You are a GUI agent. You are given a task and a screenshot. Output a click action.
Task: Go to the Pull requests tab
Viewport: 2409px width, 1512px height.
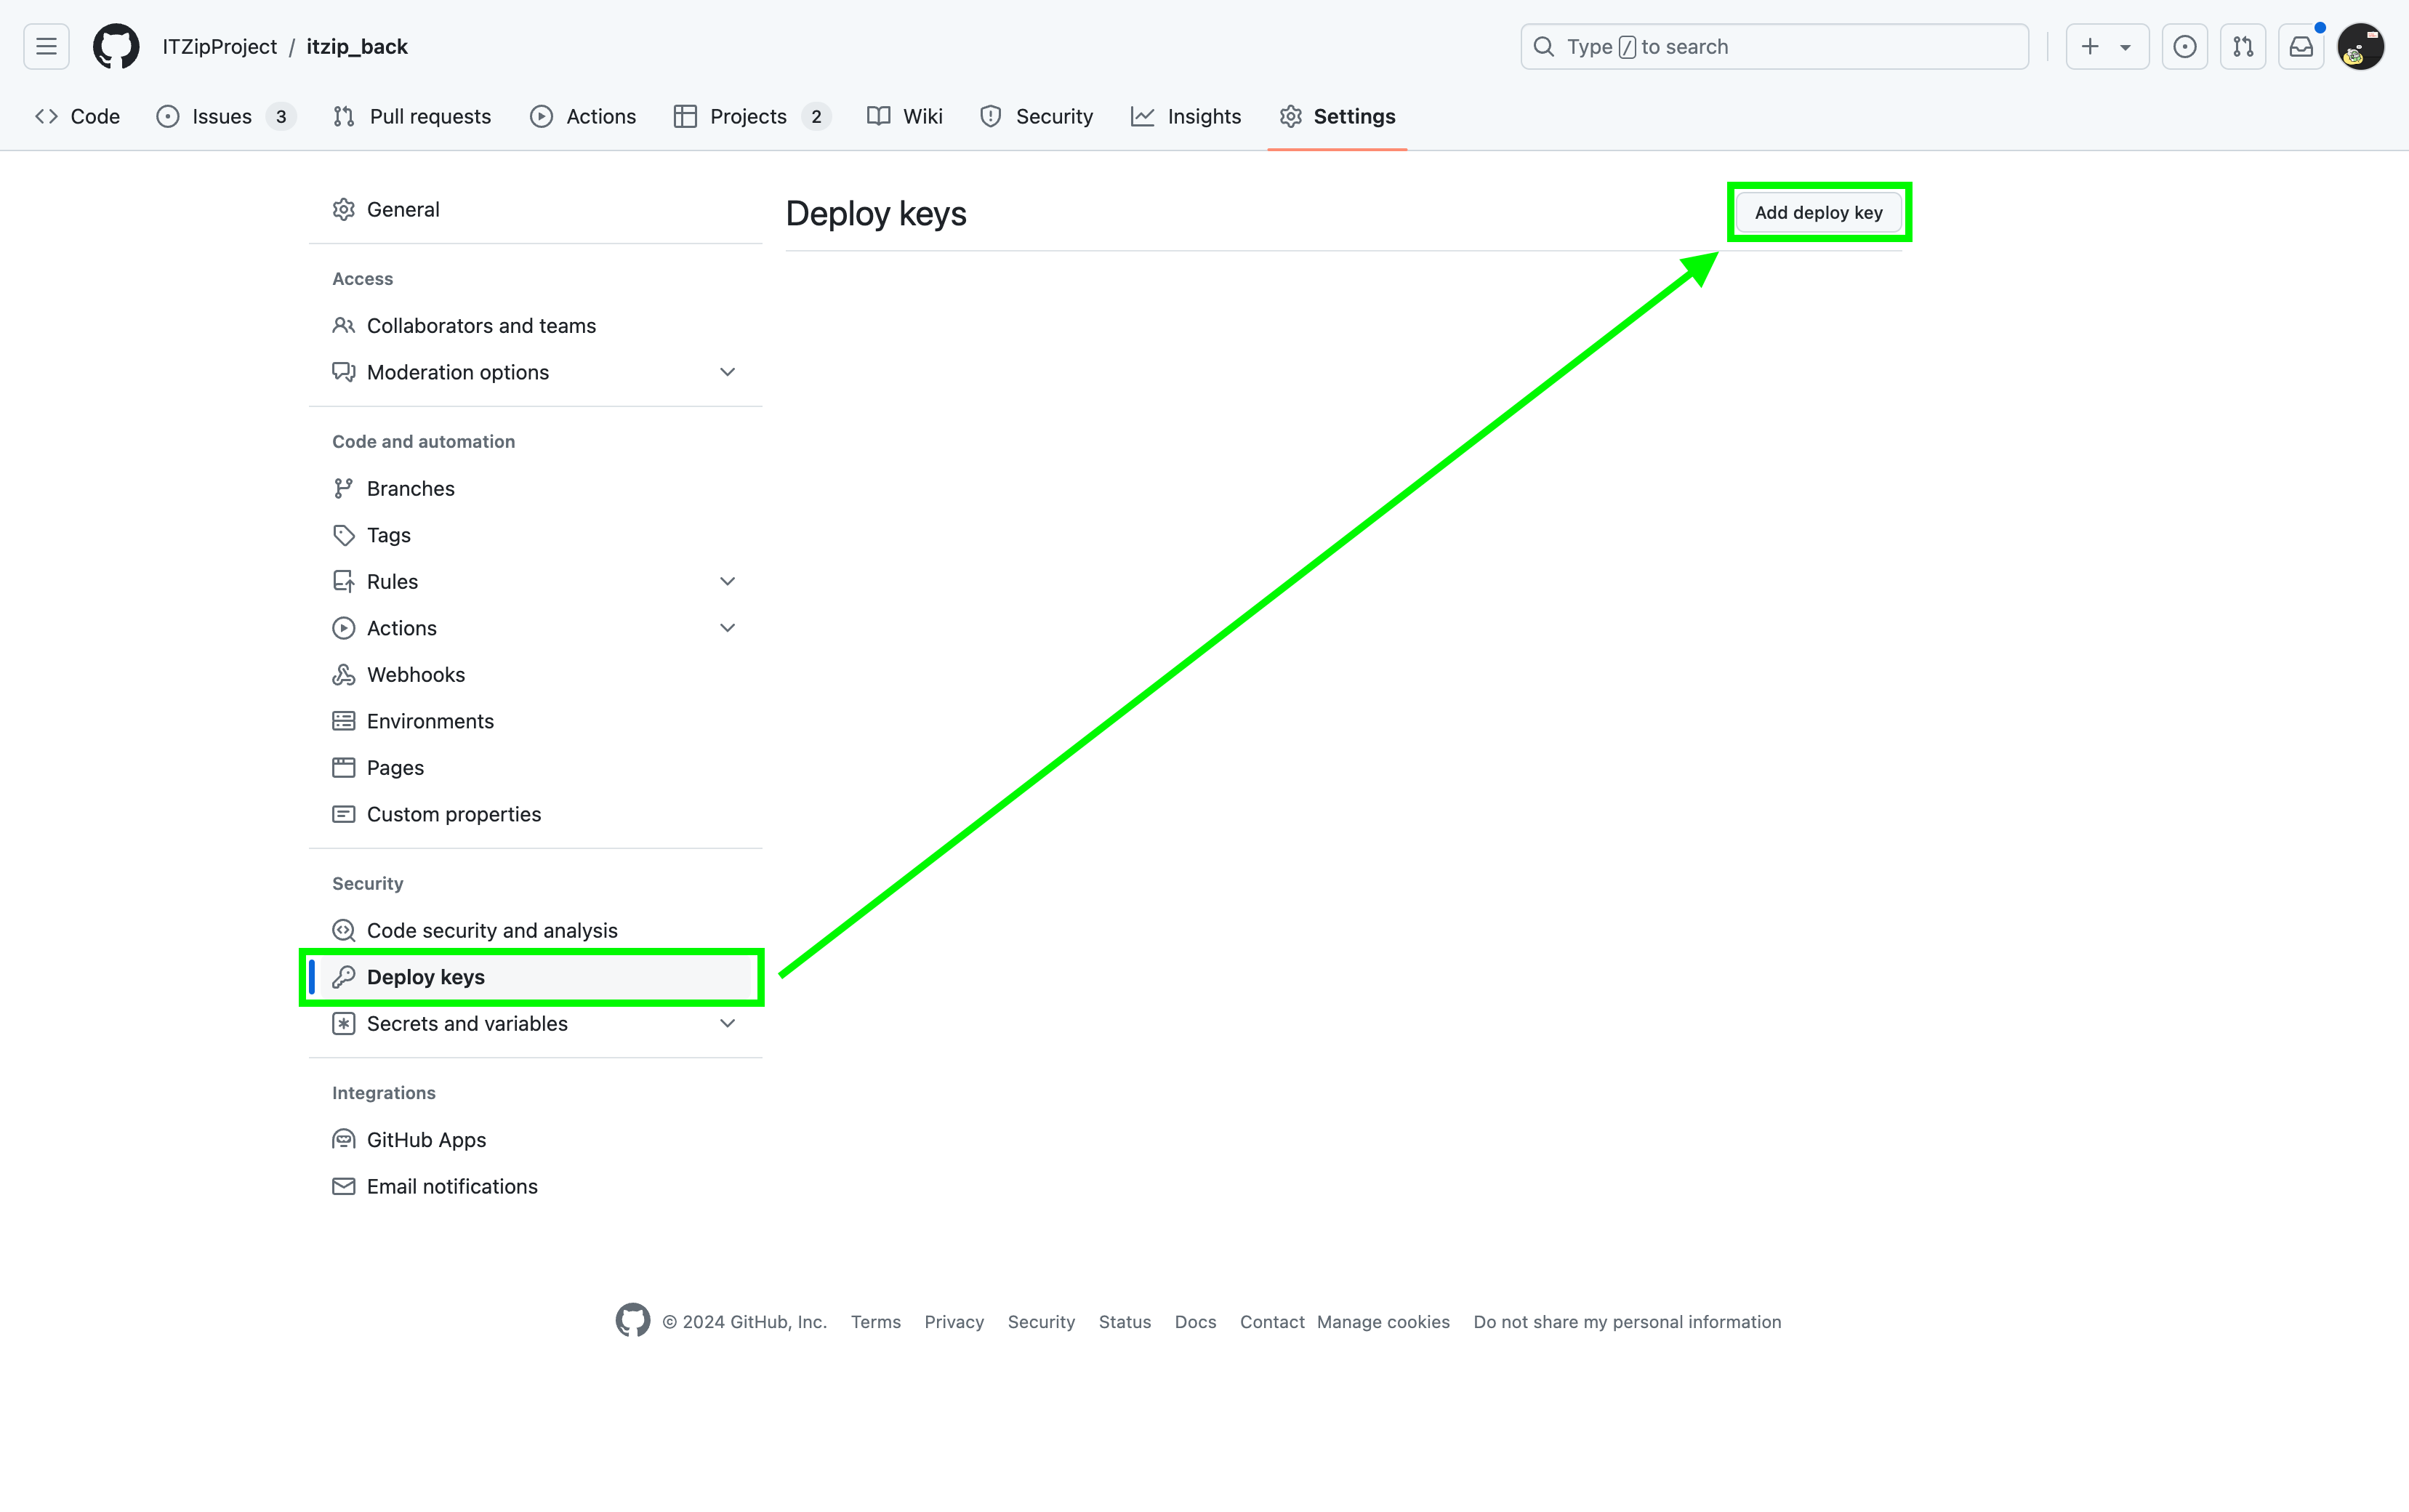(412, 117)
